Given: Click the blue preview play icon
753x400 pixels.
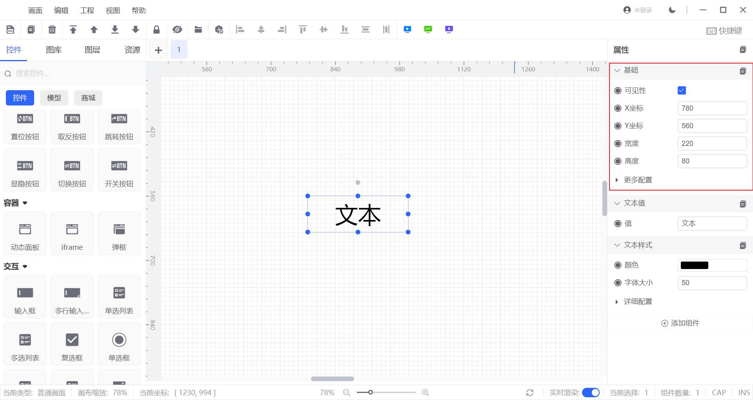Looking at the screenshot, I should [x=407, y=29].
